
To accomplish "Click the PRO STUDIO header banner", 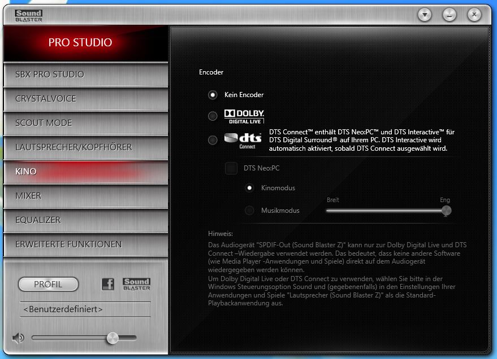I will pos(85,43).
